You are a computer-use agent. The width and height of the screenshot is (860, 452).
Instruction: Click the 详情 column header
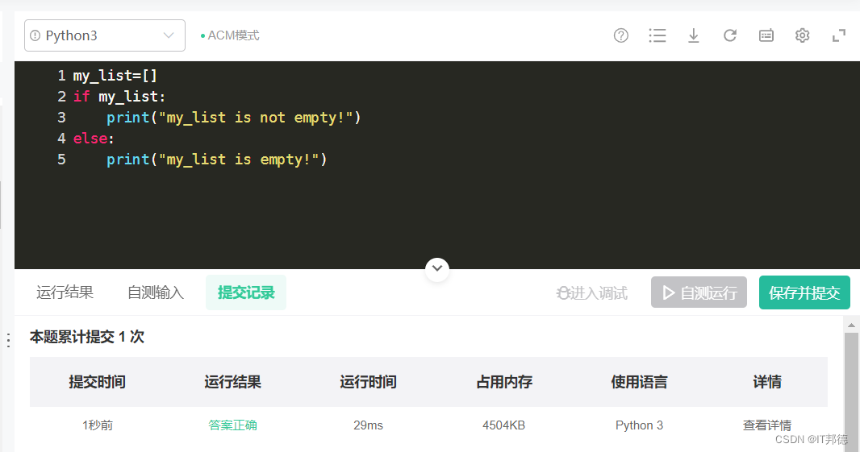766,382
